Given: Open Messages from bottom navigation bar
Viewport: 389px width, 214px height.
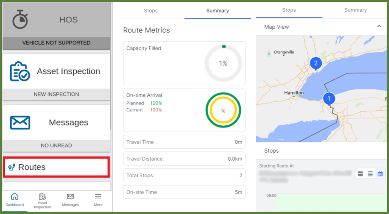Looking at the screenshot, I should tap(70, 197).
